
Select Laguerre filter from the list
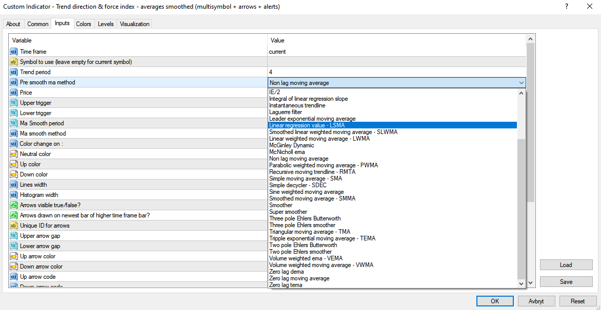pos(286,112)
